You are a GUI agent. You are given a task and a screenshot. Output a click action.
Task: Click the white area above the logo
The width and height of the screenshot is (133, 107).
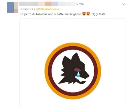(x=73, y=30)
